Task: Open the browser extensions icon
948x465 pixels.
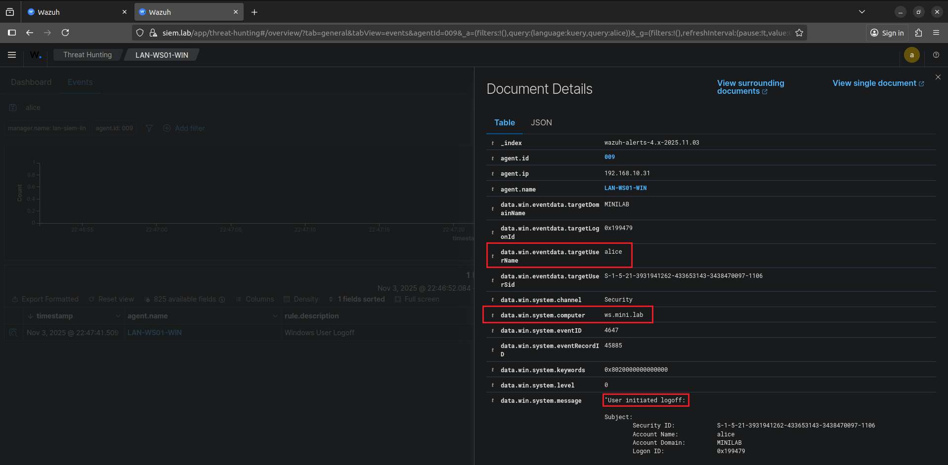Action: pyautogui.click(x=918, y=33)
